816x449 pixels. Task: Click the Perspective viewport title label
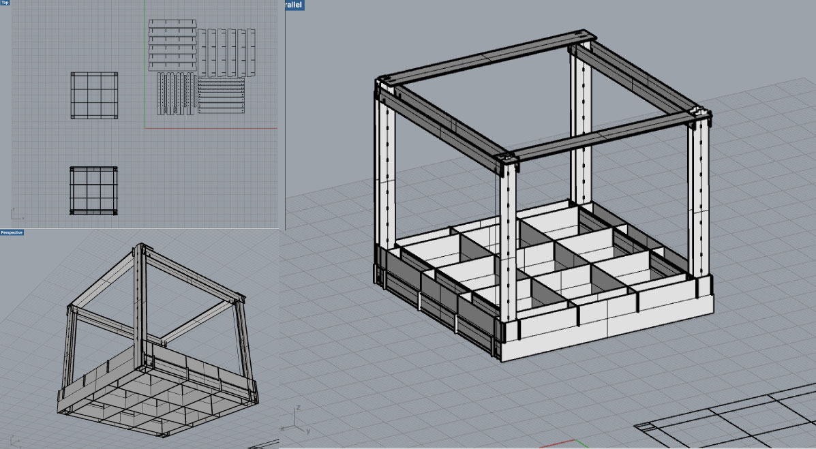pos(12,232)
